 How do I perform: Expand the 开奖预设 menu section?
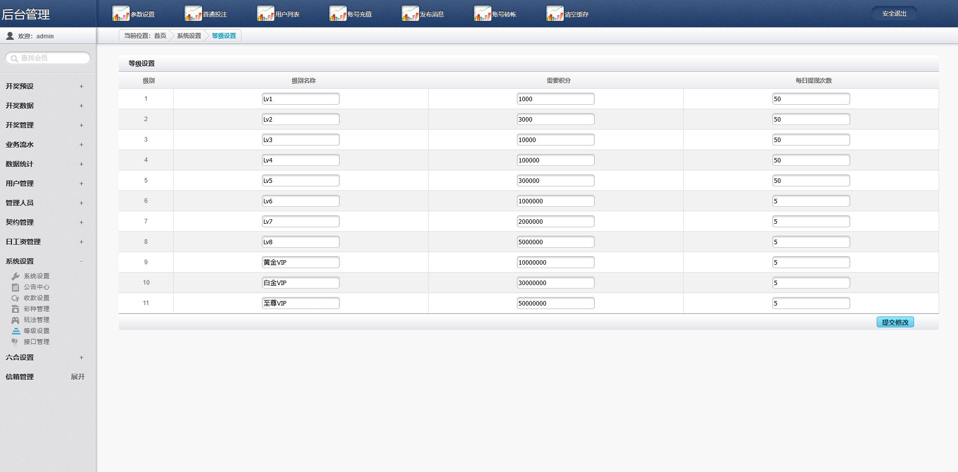pyautogui.click(x=81, y=86)
